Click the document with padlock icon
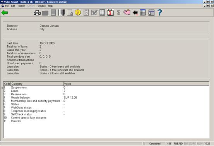The image size is (214, 146). pos(70,13)
